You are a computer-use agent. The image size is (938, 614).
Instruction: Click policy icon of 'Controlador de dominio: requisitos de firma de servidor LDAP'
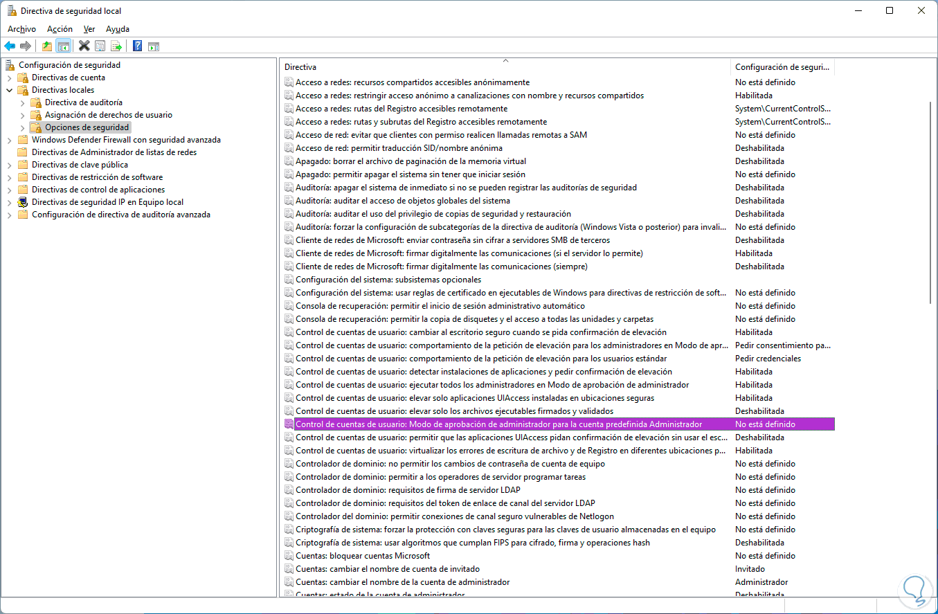coord(289,490)
